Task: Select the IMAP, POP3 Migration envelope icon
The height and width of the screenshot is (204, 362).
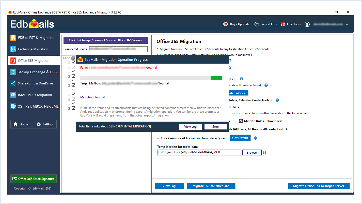Action: [x=13, y=95]
